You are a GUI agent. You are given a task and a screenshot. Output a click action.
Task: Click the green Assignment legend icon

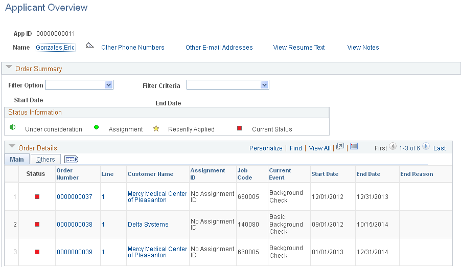coord(97,127)
